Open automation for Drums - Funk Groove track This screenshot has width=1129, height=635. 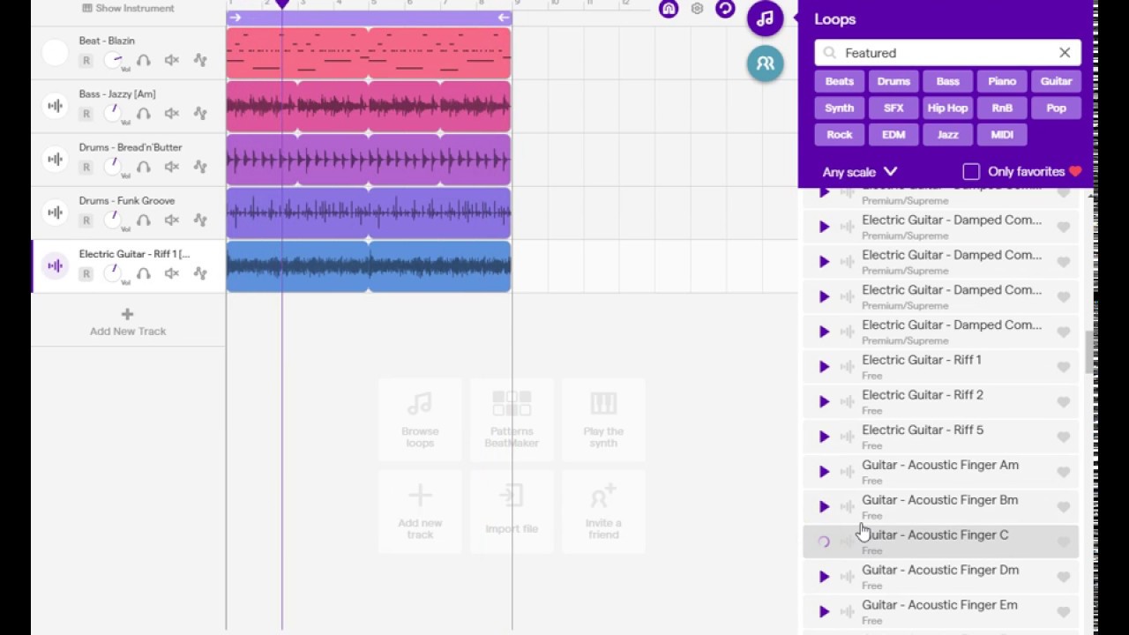click(x=200, y=220)
